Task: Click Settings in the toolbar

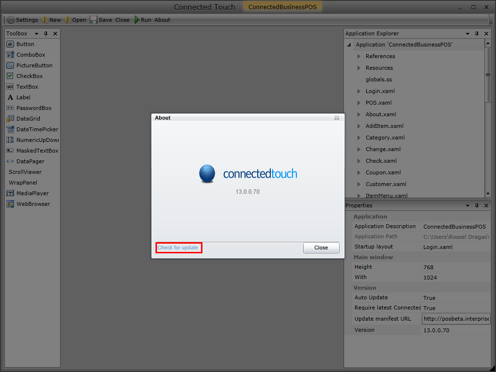Action: click(27, 20)
